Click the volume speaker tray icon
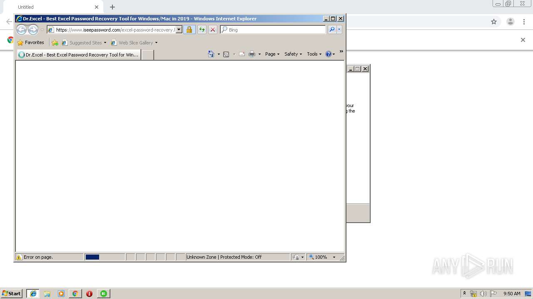The image size is (533, 299). [x=483, y=294]
